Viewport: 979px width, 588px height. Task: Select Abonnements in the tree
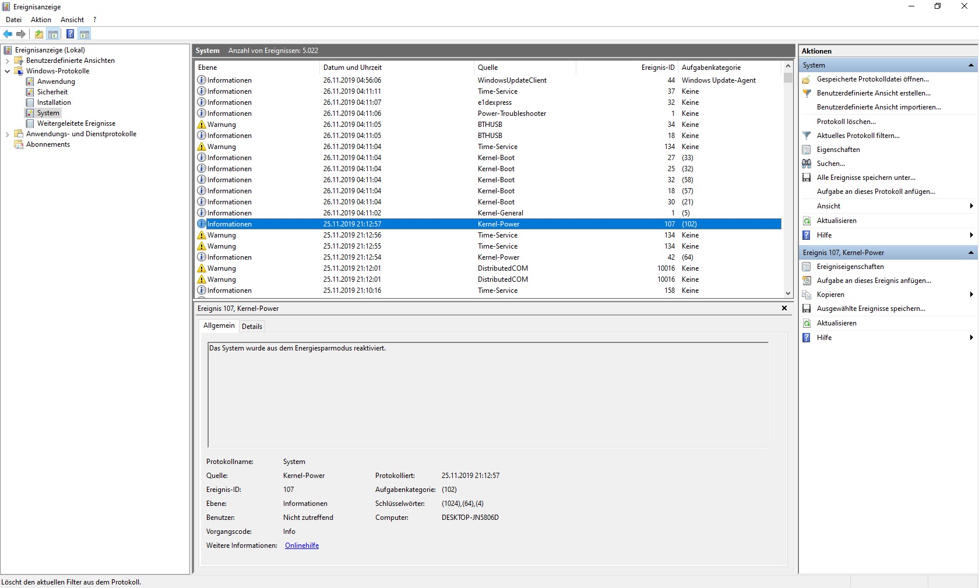(48, 144)
